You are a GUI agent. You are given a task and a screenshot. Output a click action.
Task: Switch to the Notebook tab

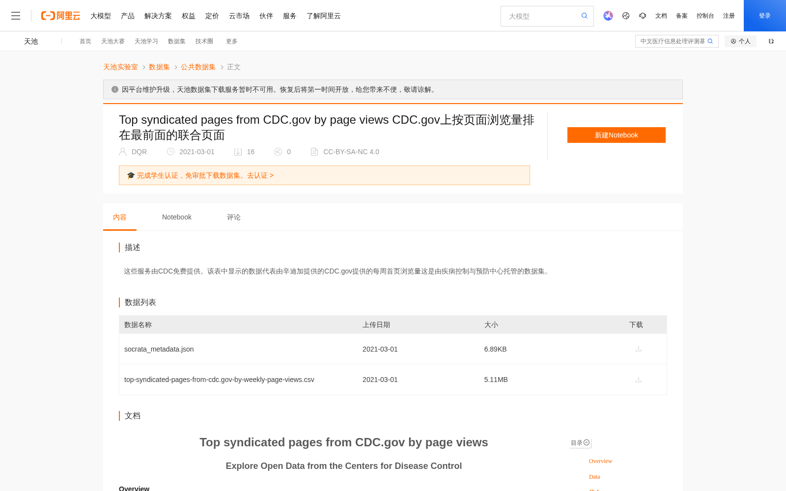click(177, 217)
